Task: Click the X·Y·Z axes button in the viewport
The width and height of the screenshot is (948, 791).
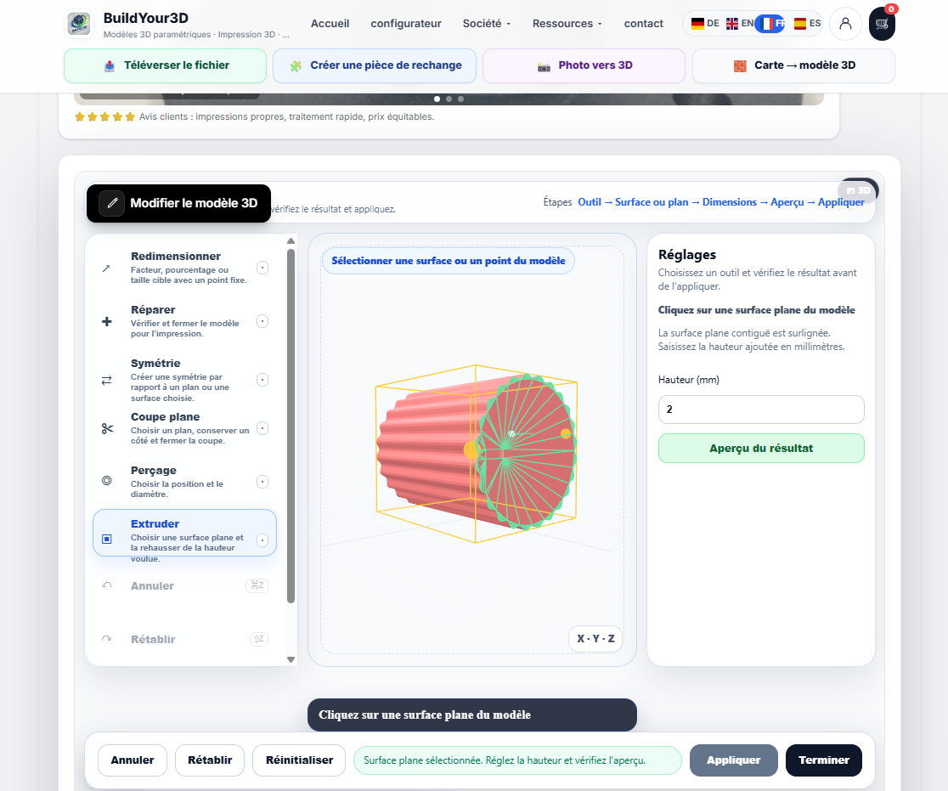Action: (x=595, y=639)
